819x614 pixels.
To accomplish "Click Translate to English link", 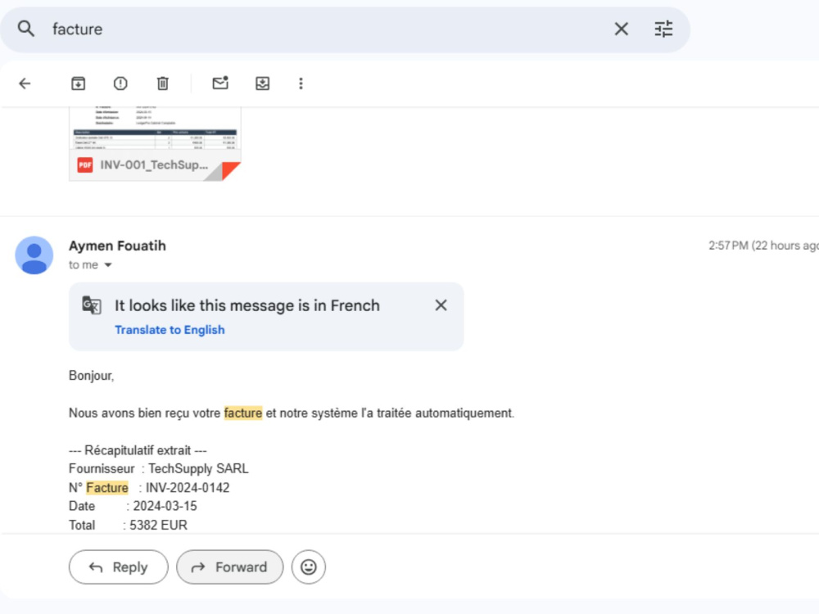I will [x=170, y=330].
